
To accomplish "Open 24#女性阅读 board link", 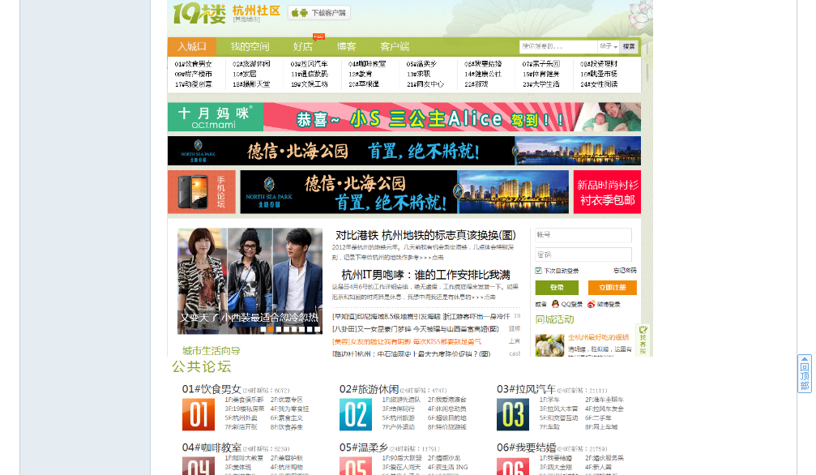I will click(599, 83).
